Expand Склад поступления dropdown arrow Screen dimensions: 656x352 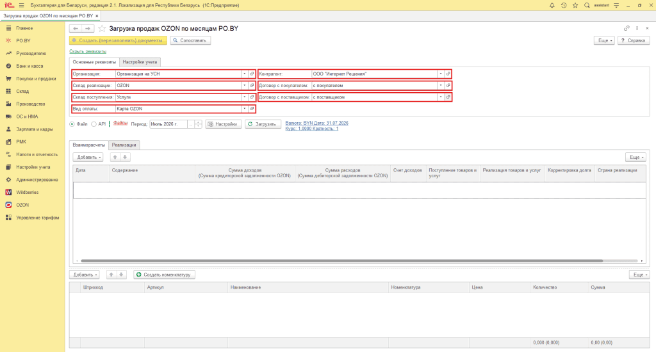click(x=244, y=97)
